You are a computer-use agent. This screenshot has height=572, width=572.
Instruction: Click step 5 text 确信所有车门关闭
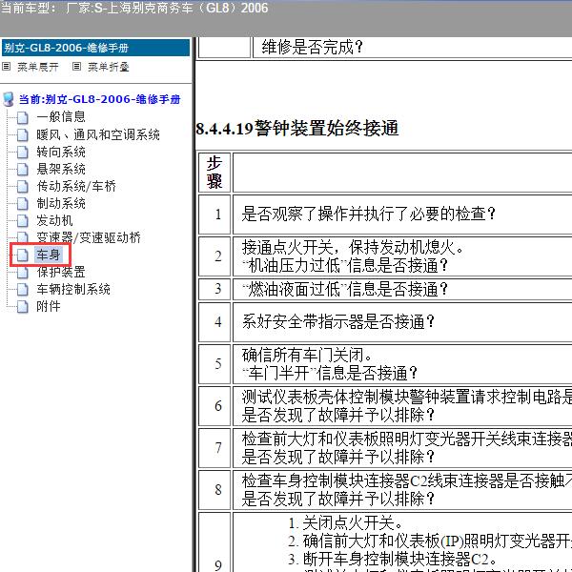pyautogui.click(x=307, y=355)
